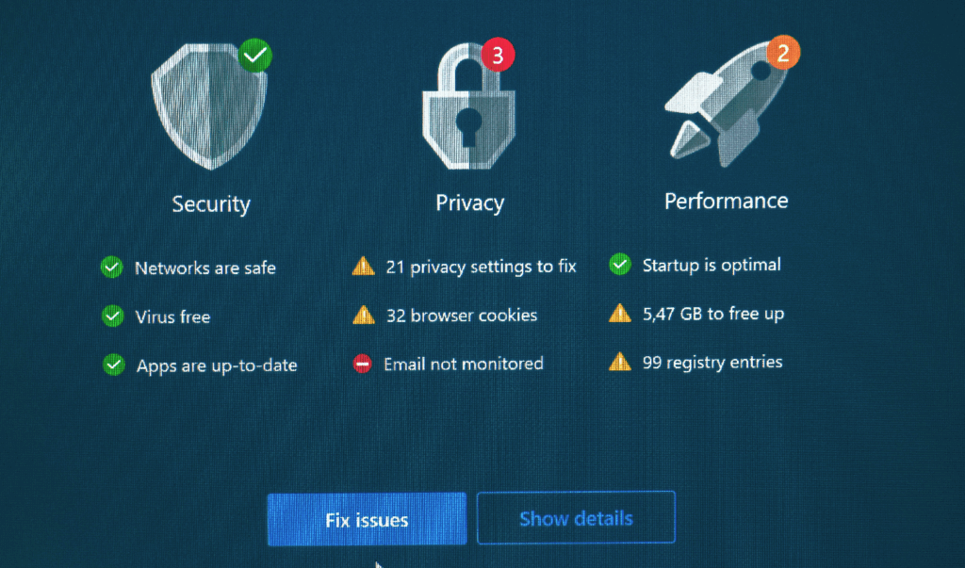Click the orange 2 badge on Performance

[x=782, y=53]
